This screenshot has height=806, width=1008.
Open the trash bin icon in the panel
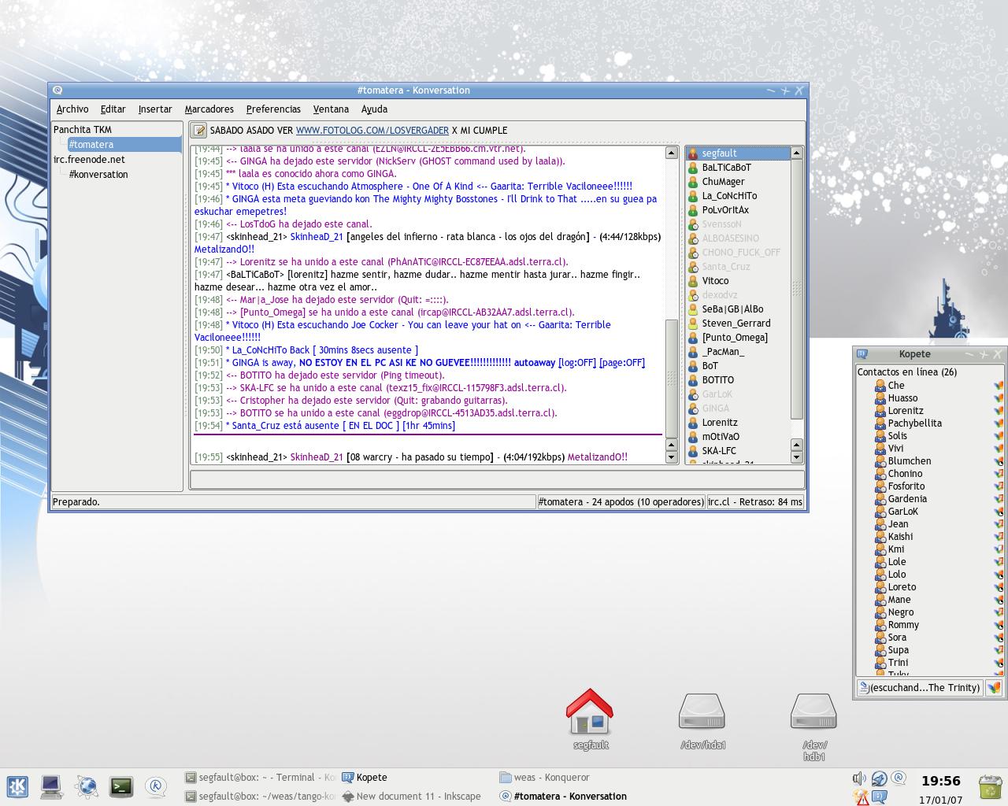pos(989,786)
